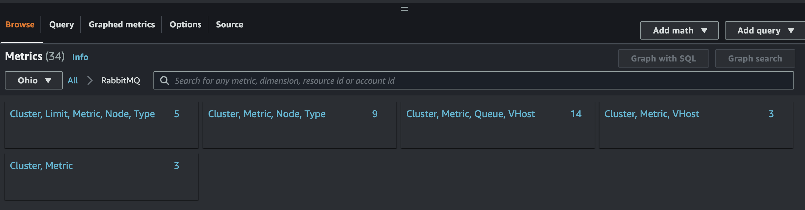Open Cluster, Metric, Node, Type dimension
The height and width of the screenshot is (210, 805).
pos(267,114)
